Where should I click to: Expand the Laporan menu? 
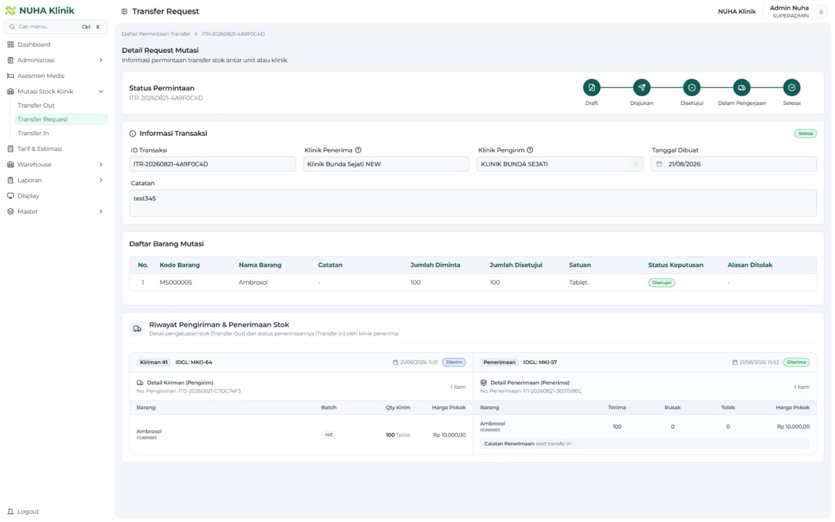coord(56,180)
